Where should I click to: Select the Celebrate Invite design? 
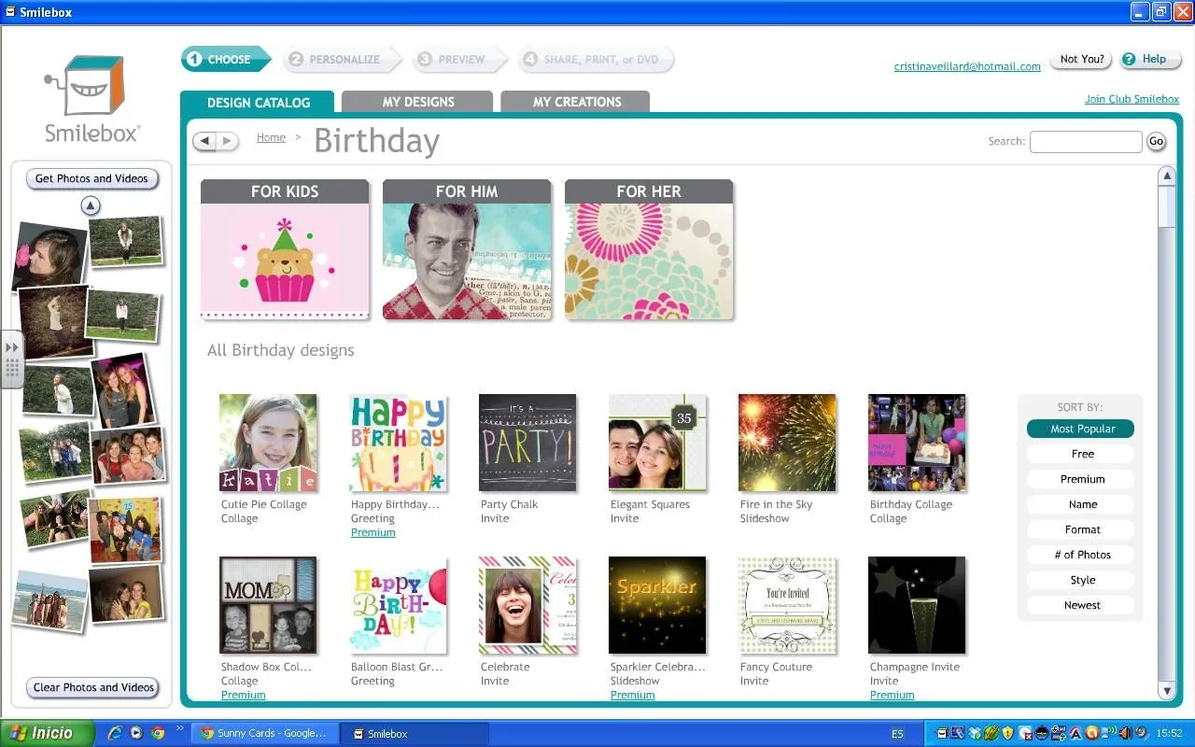[x=527, y=605]
